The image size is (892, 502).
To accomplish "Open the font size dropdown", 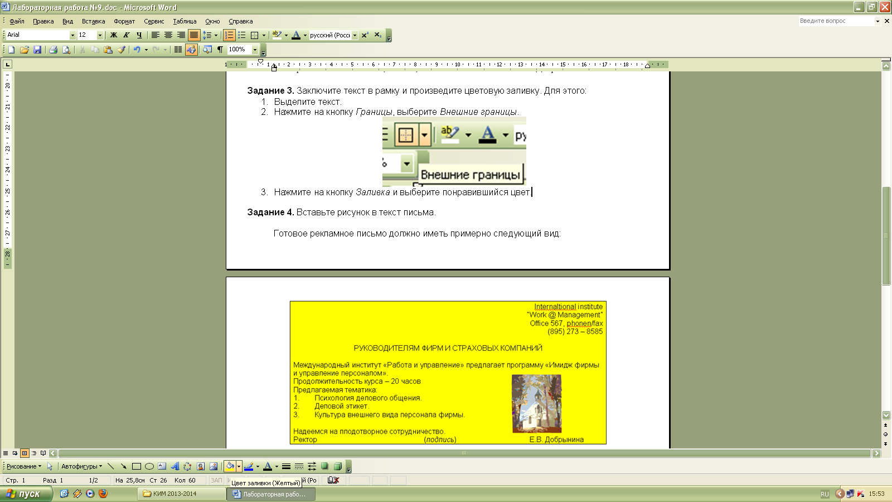I will (100, 35).
